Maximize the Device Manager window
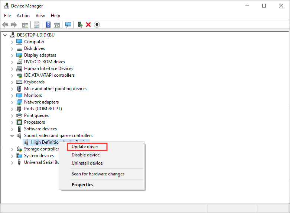The image size is (290, 213). [x=264, y=6]
